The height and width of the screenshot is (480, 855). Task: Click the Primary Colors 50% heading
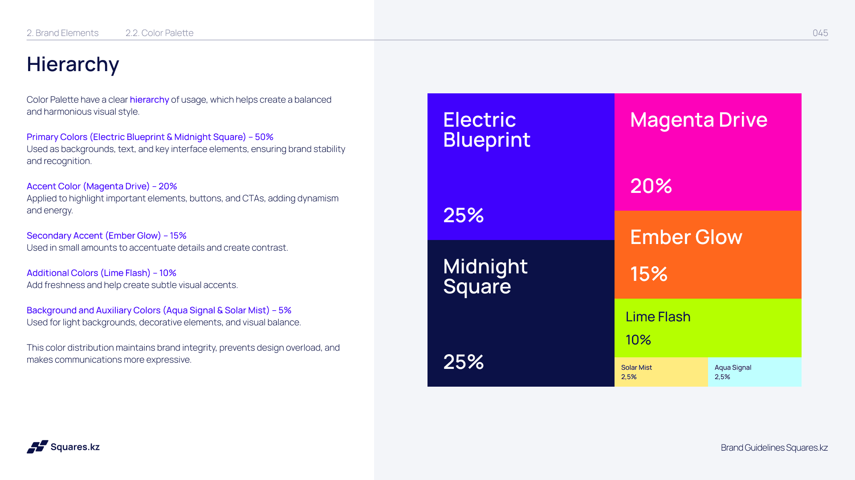click(x=150, y=137)
